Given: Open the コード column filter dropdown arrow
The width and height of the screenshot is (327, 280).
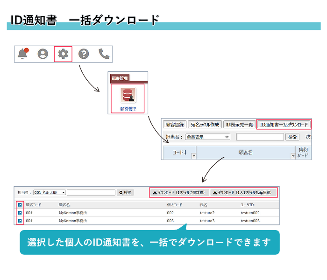Looking at the screenshot, I should point(194,156).
